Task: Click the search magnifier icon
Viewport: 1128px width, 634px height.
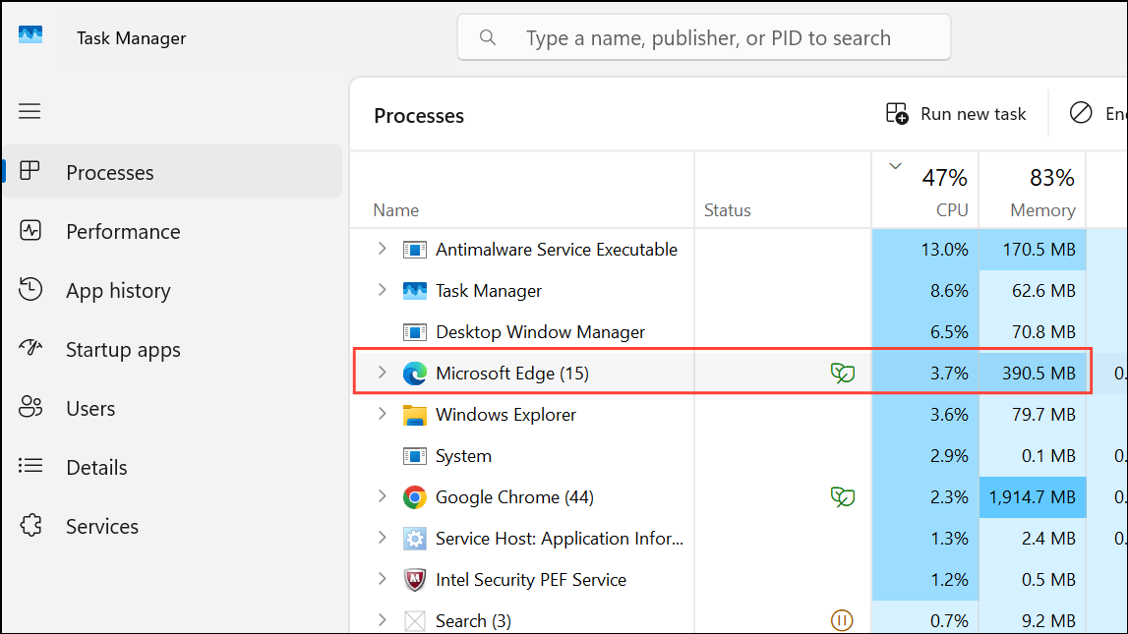Action: [489, 36]
